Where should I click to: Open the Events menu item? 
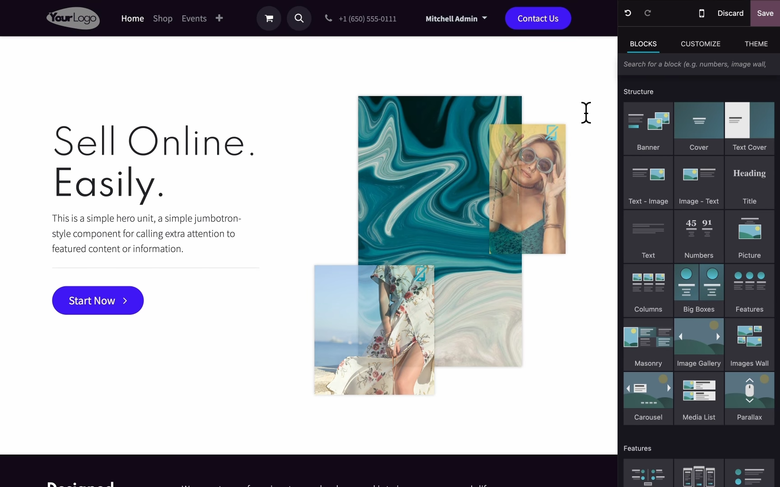pos(194,18)
